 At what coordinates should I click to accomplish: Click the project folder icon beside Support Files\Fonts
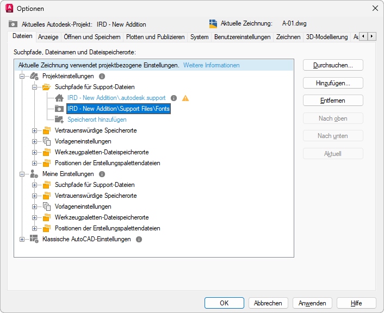coord(59,109)
